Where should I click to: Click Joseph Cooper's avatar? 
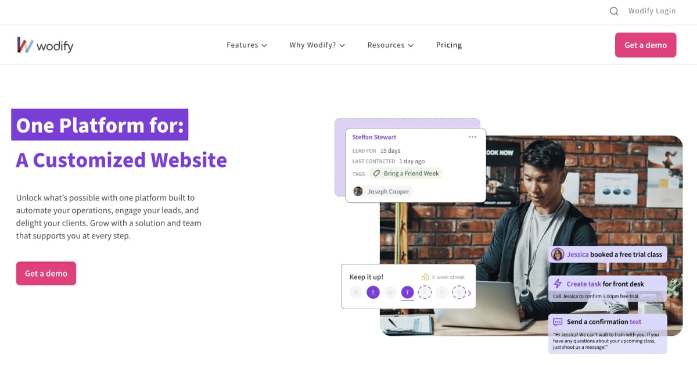358,191
